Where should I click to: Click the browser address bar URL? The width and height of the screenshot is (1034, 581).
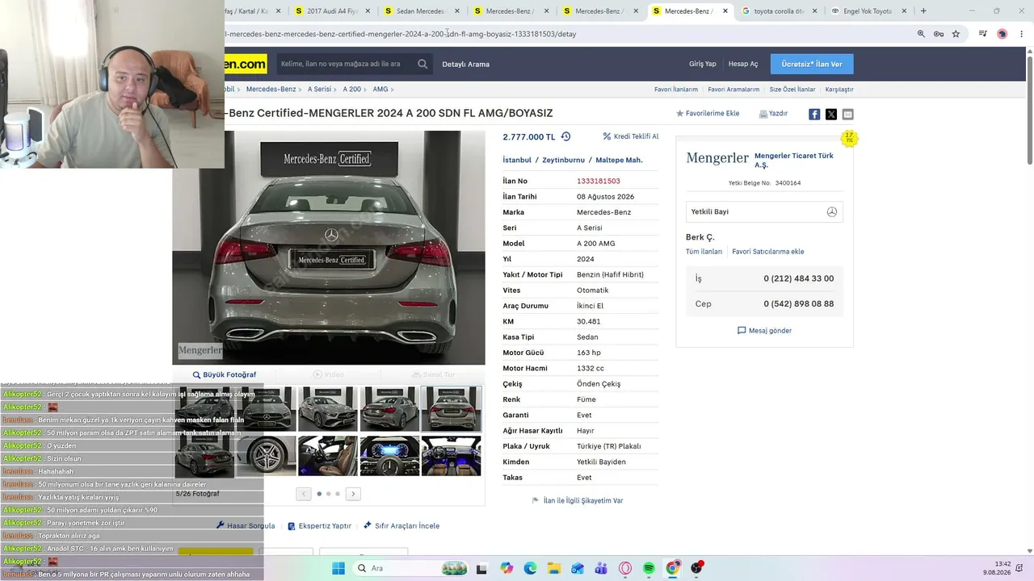401,34
